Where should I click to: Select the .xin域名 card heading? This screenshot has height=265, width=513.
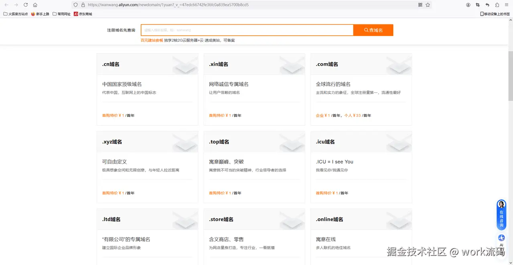click(218, 64)
